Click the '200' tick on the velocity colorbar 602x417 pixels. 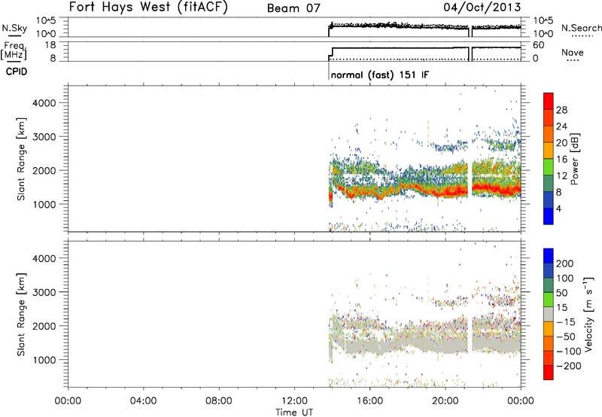click(565, 263)
